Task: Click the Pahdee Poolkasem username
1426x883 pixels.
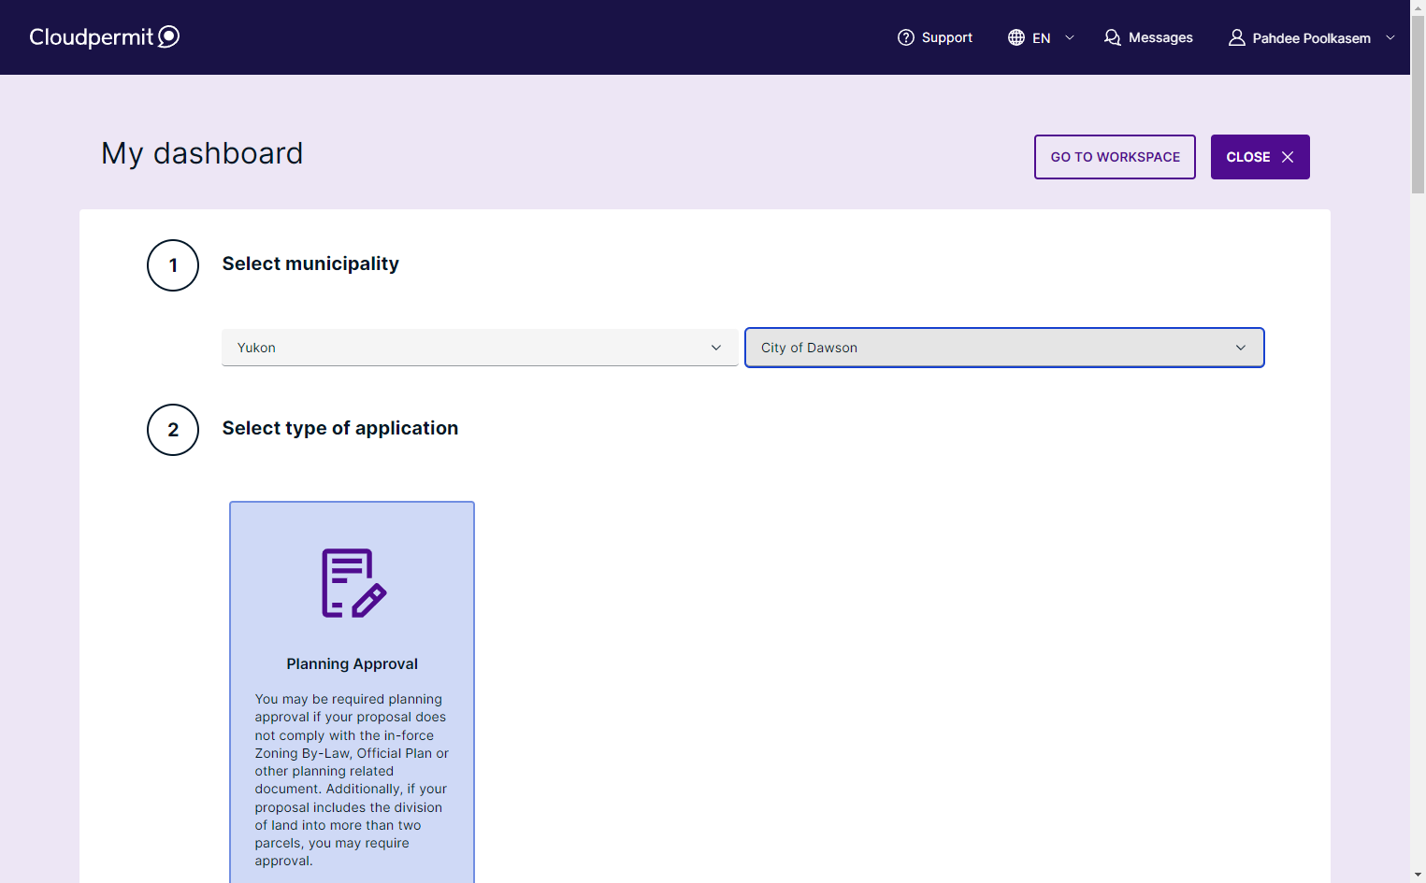Action: pos(1311,38)
